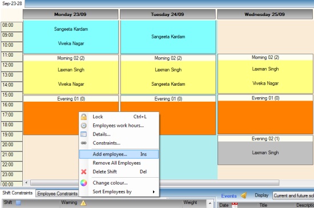Click the color wheel Change colour icon
Image resolution: width=314 pixels, height=208 pixels.
pyautogui.click(x=84, y=183)
